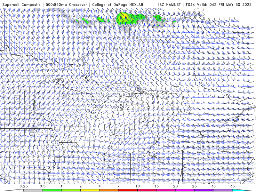Viewport: 256px width, 192px height.
Task: Click the '15' colorbar label
Action: 156,186
